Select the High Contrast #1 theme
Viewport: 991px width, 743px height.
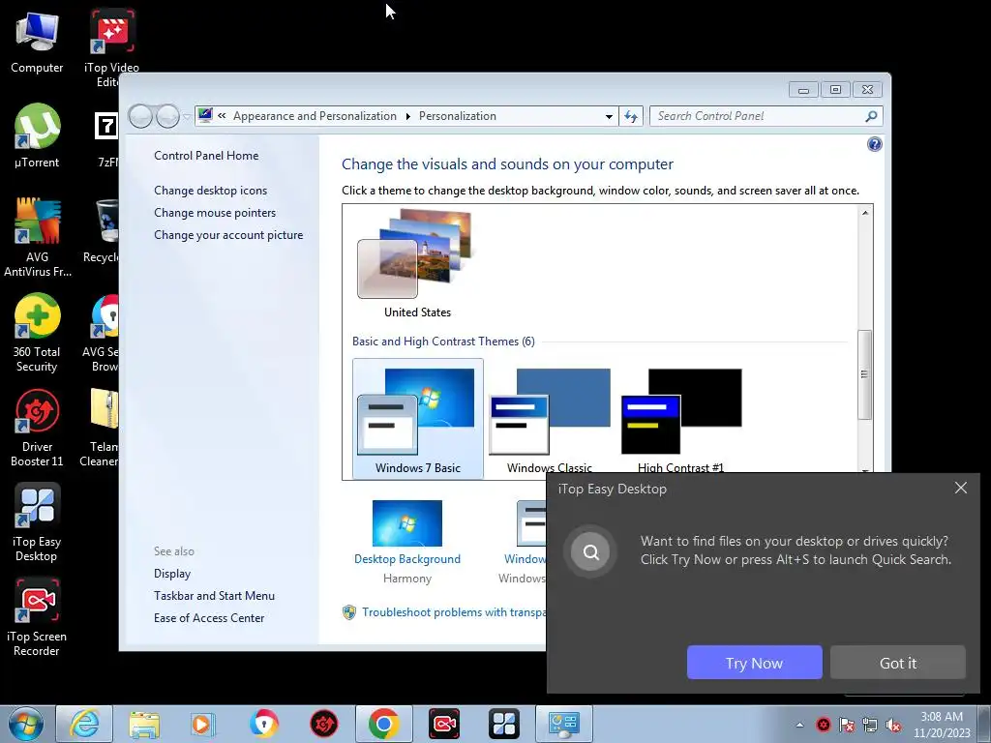(x=680, y=419)
